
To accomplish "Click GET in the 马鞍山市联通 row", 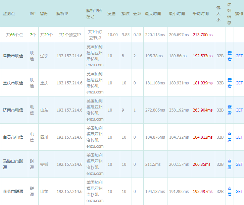I will (239, 164).
